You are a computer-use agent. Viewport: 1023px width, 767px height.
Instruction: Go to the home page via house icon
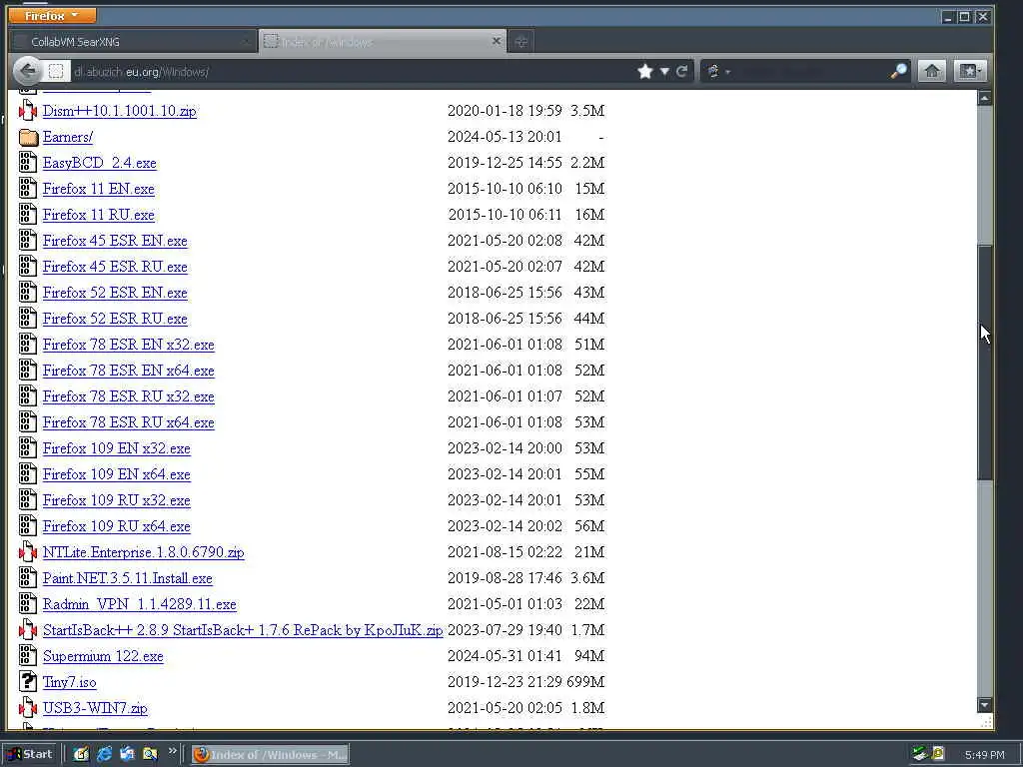coord(932,71)
